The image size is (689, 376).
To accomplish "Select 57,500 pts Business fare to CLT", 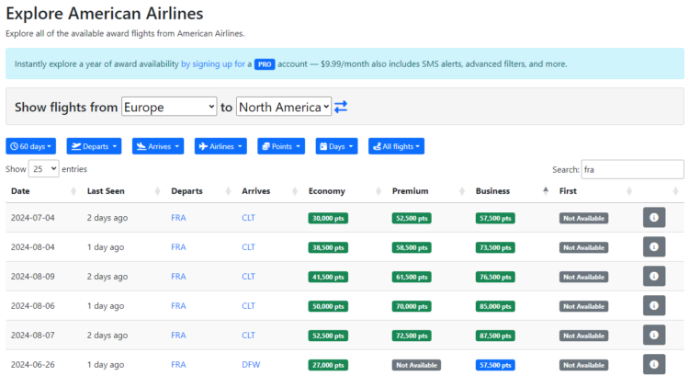I will pos(495,218).
